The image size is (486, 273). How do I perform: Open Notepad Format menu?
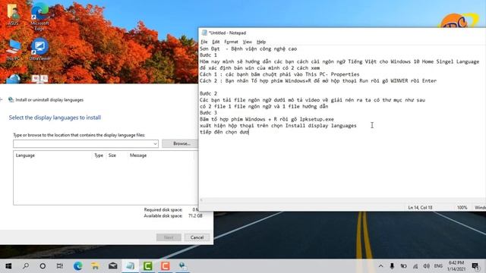(231, 42)
